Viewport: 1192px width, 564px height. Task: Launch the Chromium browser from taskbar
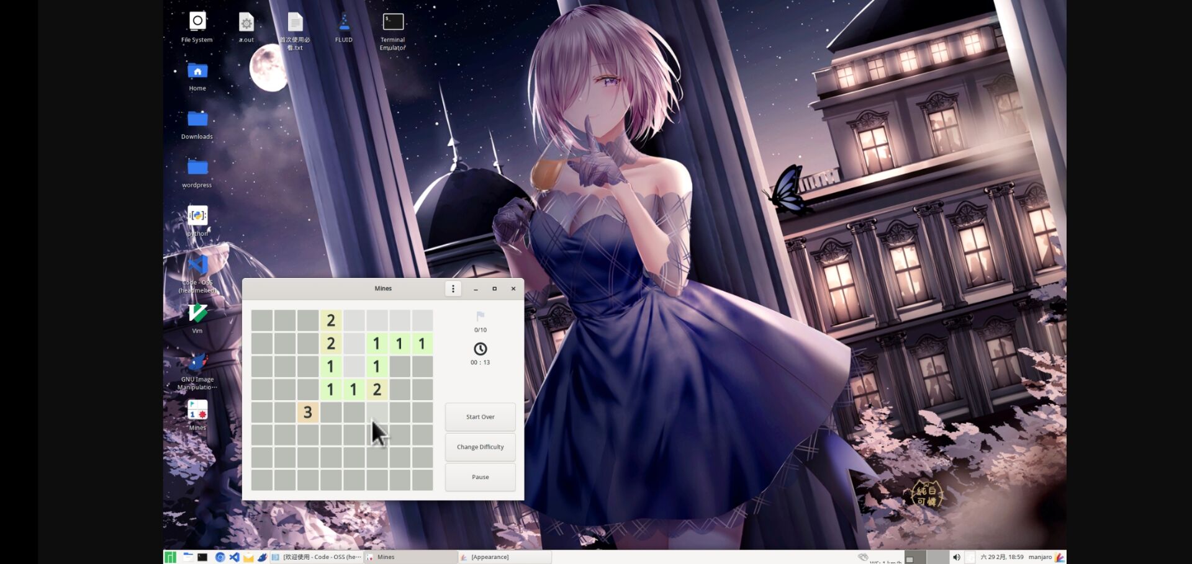tap(220, 557)
